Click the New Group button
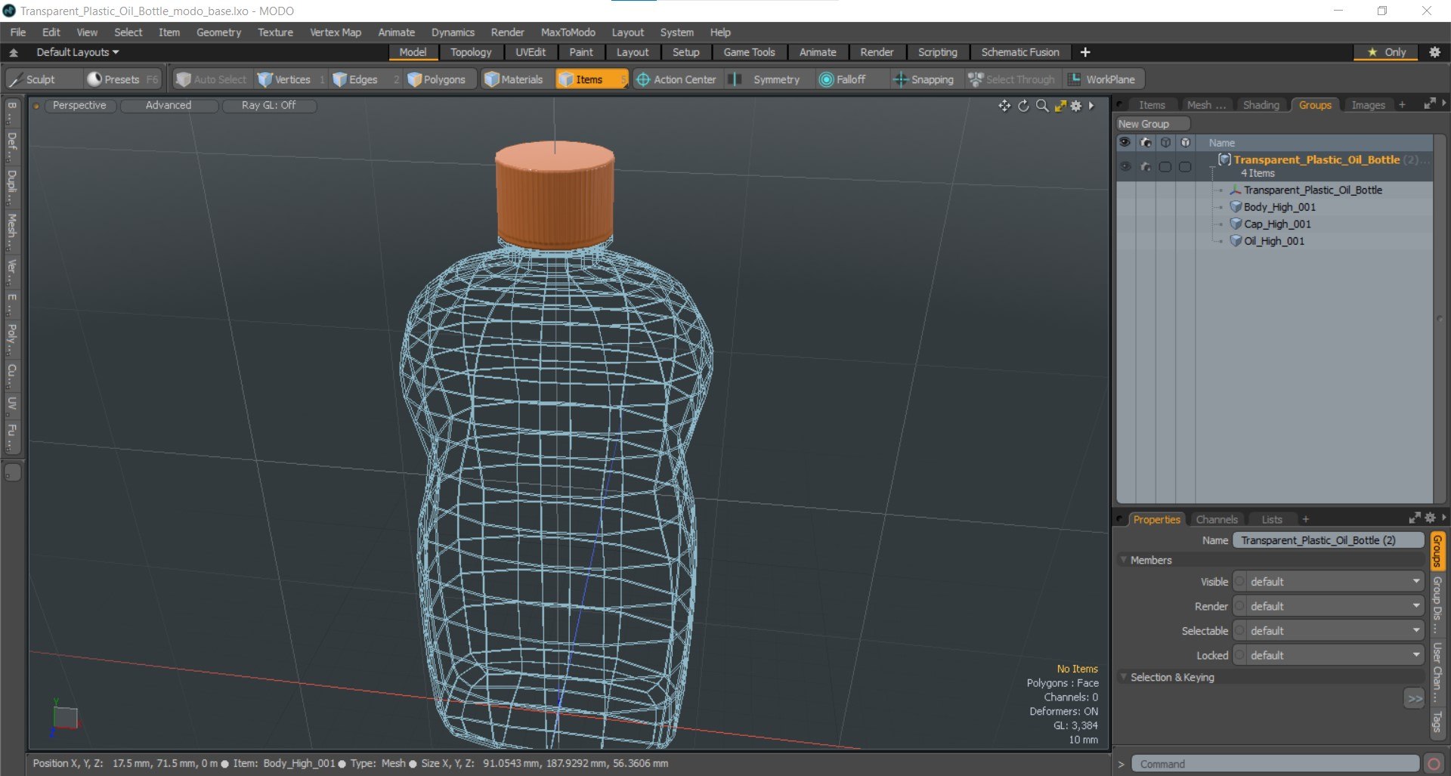This screenshot has height=776, width=1451. (1152, 124)
